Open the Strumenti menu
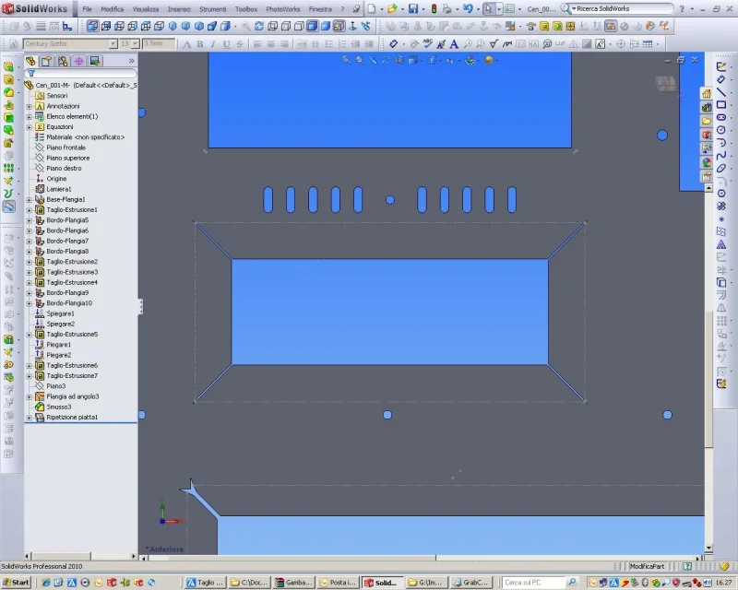This screenshot has width=738, height=590. tap(212, 8)
